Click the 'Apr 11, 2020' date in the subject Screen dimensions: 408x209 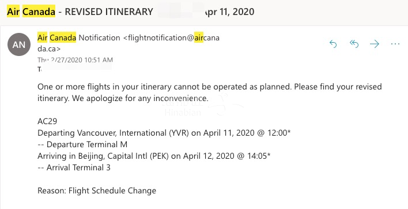pyautogui.click(x=229, y=12)
